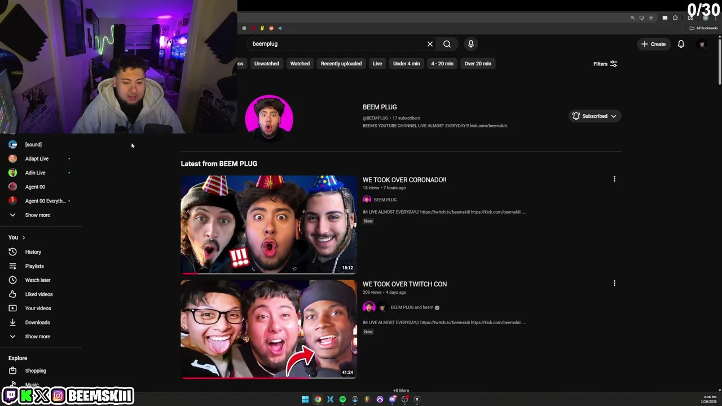Open the taskbar clock showing 8:46 PM
Viewport: 722px width, 406px height.
(x=708, y=399)
